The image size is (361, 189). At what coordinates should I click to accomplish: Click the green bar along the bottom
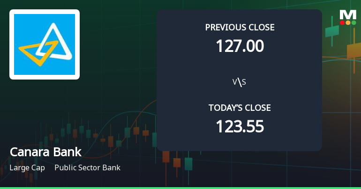(x=180, y=187)
